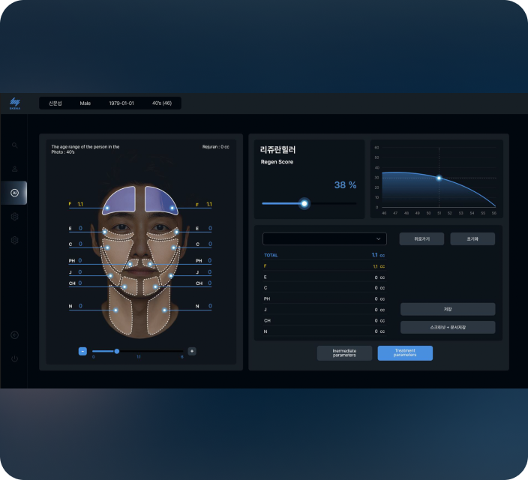Open gear icon directly below AI icon
Image resolution: width=528 pixels, height=480 pixels.
click(14, 217)
